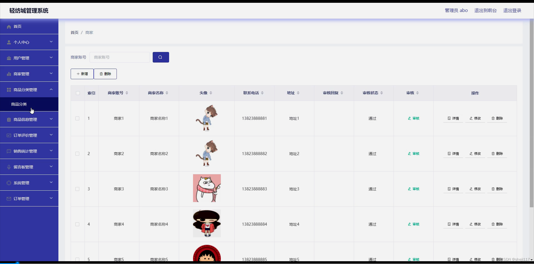Enable the checkbox next to 商家3
The width and height of the screenshot is (534, 264).
point(77,189)
